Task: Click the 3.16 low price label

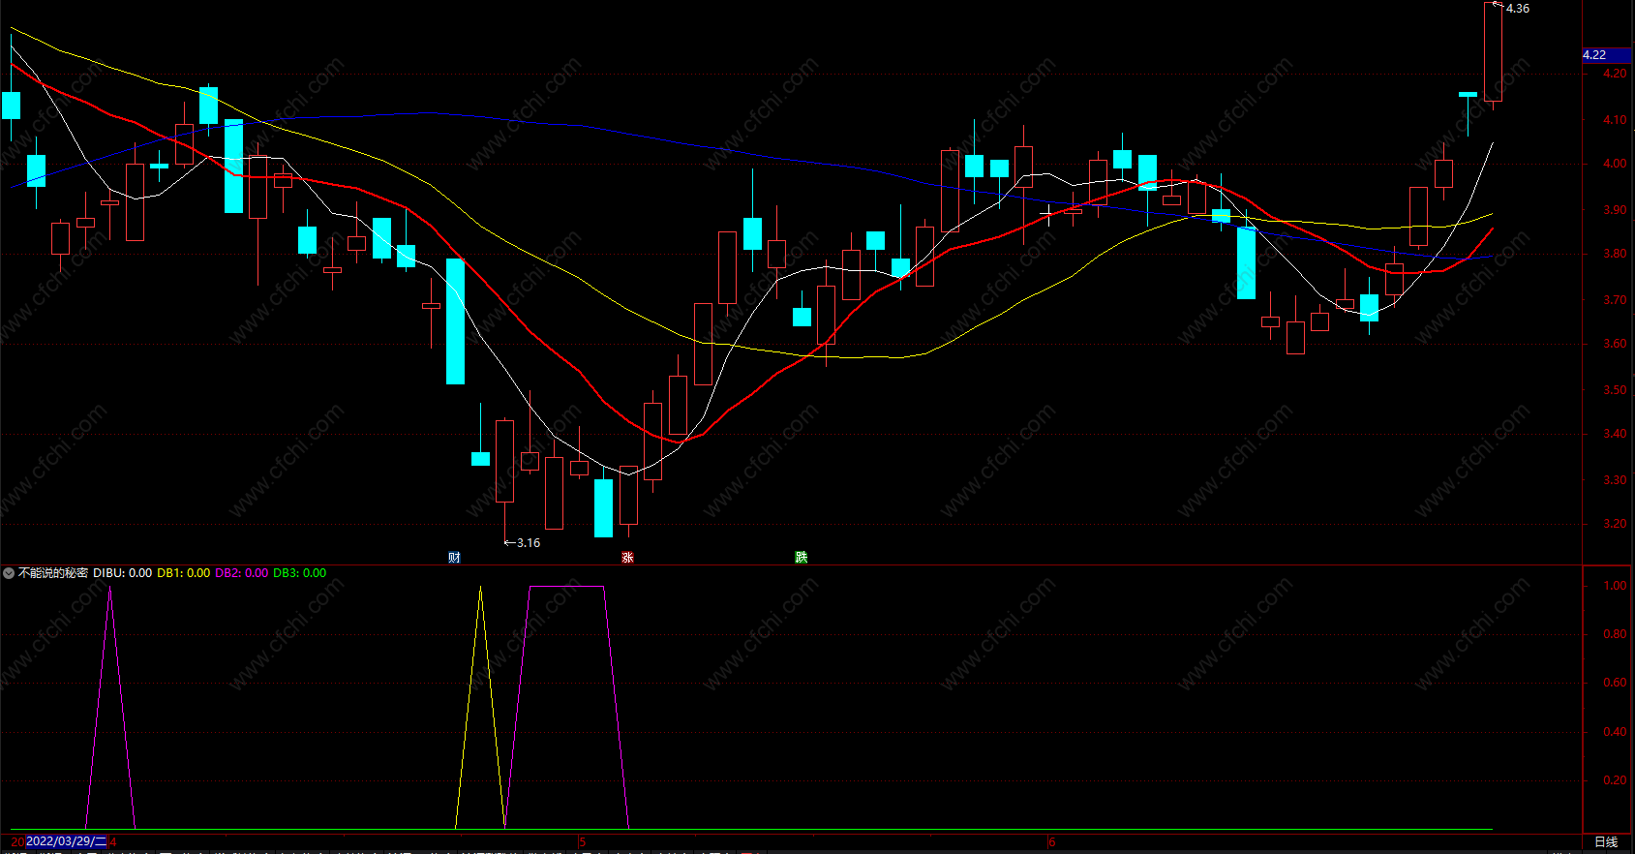Action: 529,543
